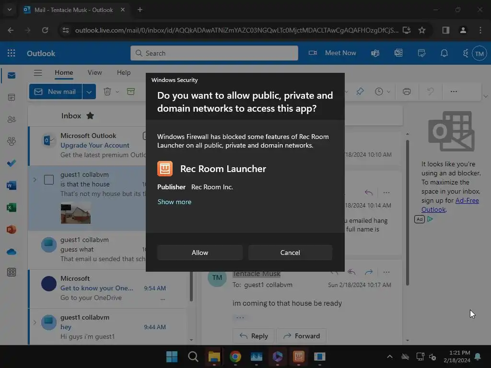The height and width of the screenshot is (368, 491).
Task: Launch PowerPoint from Outlook sidebar
Action: point(12,230)
